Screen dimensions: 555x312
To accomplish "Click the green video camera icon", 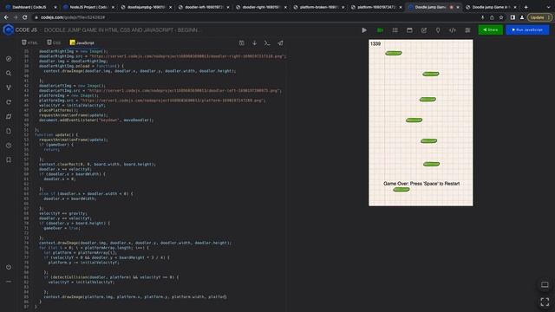I will coord(380,30).
